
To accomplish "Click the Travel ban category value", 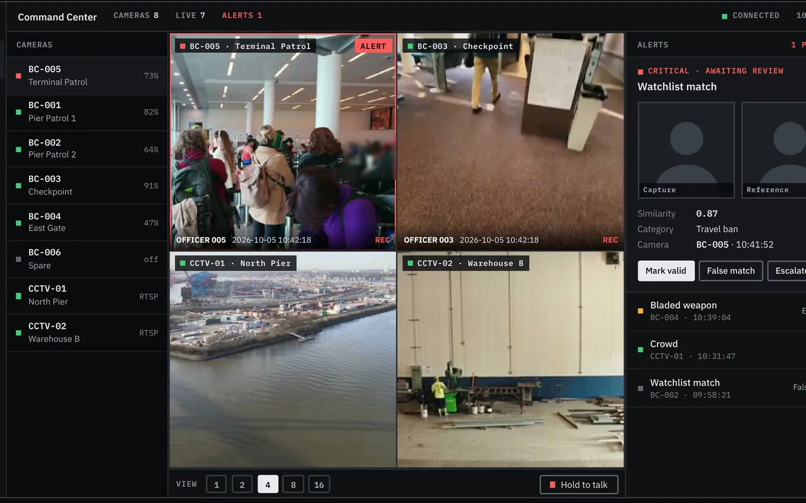I will point(717,229).
